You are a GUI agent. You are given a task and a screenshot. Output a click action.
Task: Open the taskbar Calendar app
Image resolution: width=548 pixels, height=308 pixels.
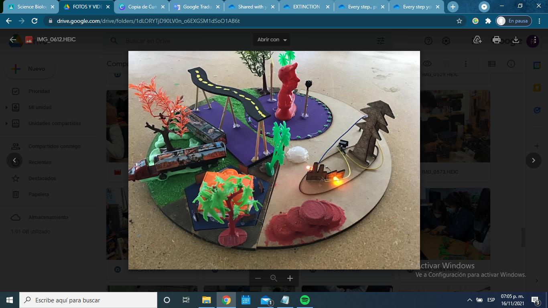point(246,300)
